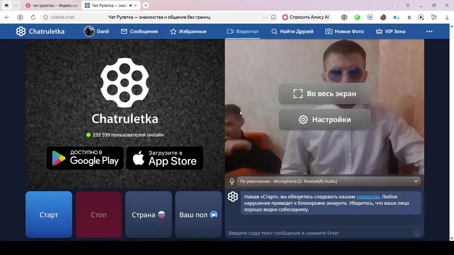Screen dimensions: 454x255
Task: Click the site protection shield icon
Action: [x=45, y=17]
